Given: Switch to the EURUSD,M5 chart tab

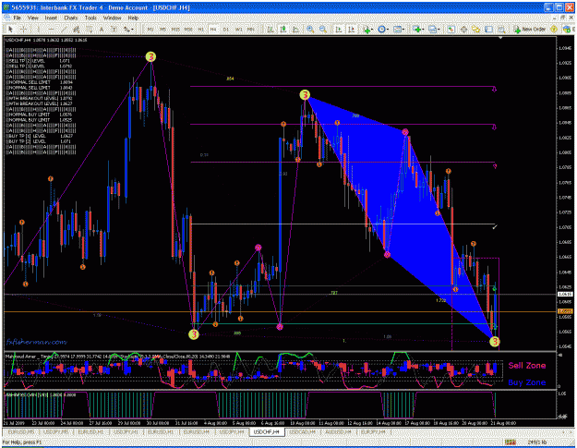Looking at the screenshot, I should 20,431.
